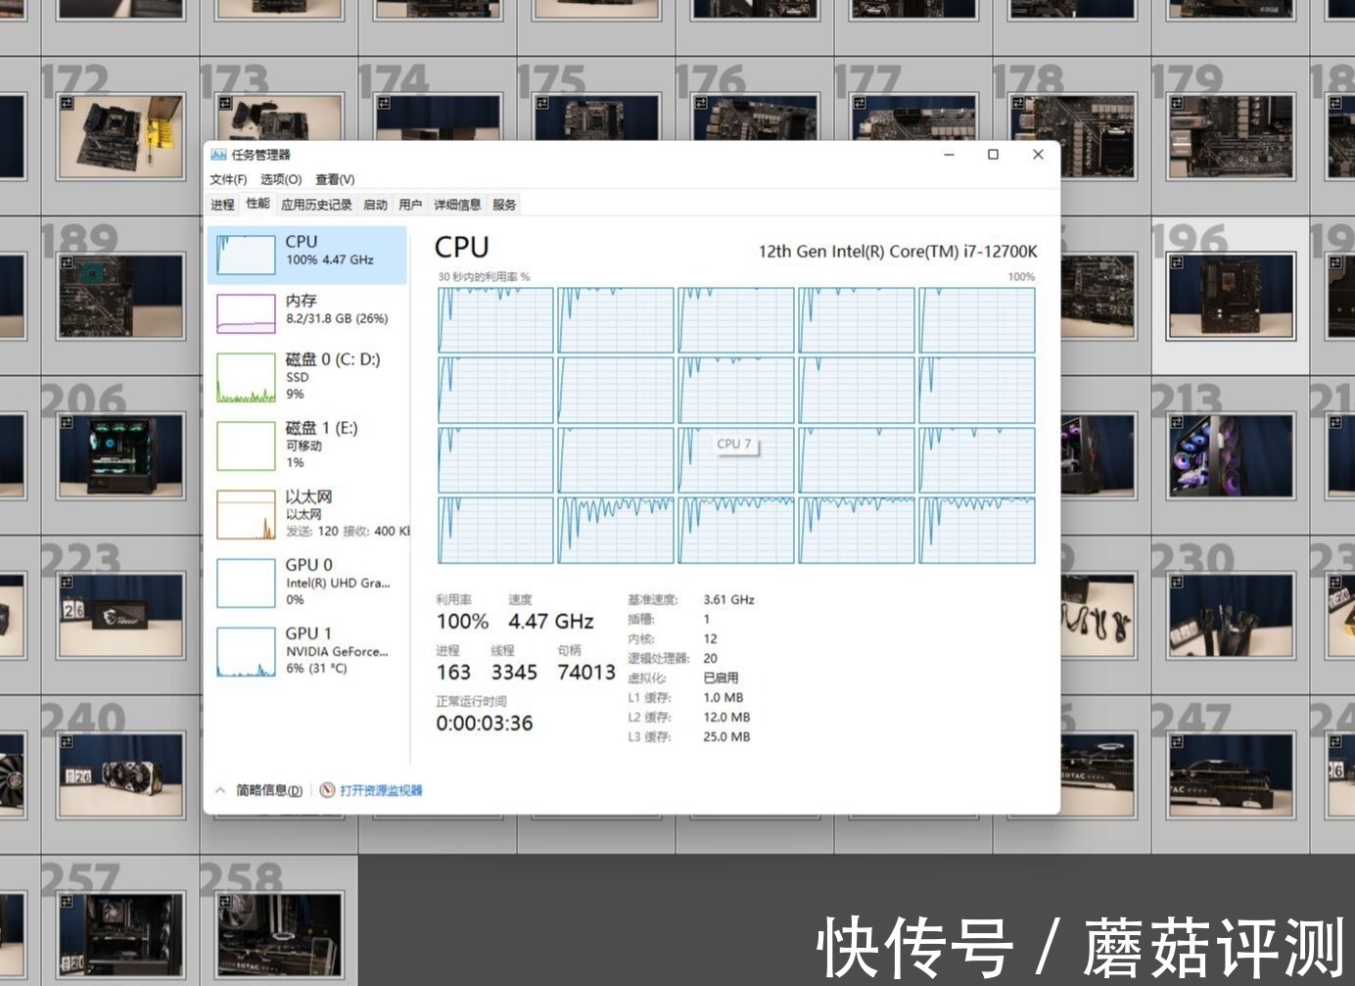This screenshot has width=1355, height=986.
Task: Click the 25.0 MB L3 cache value
Action: tap(726, 736)
